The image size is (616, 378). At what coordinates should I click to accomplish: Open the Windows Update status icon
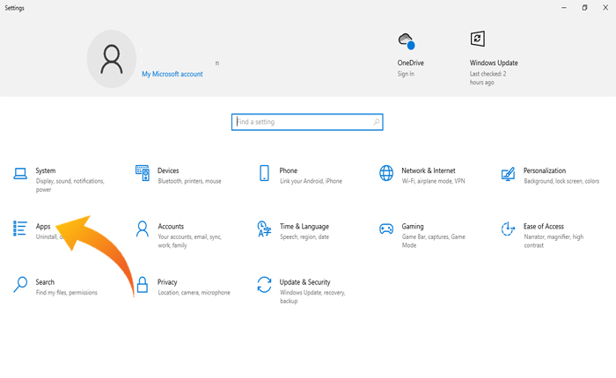tap(478, 39)
